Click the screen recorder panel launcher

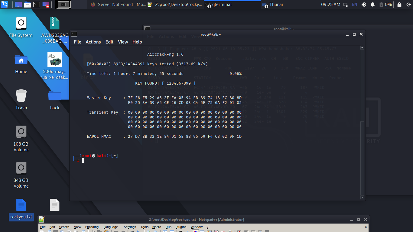46,5
